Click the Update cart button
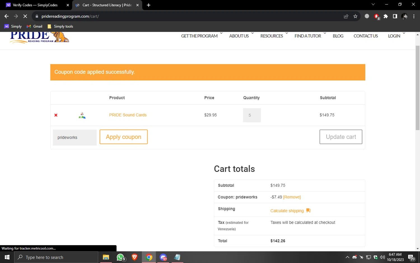The height and width of the screenshot is (263, 420). [341, 137]
